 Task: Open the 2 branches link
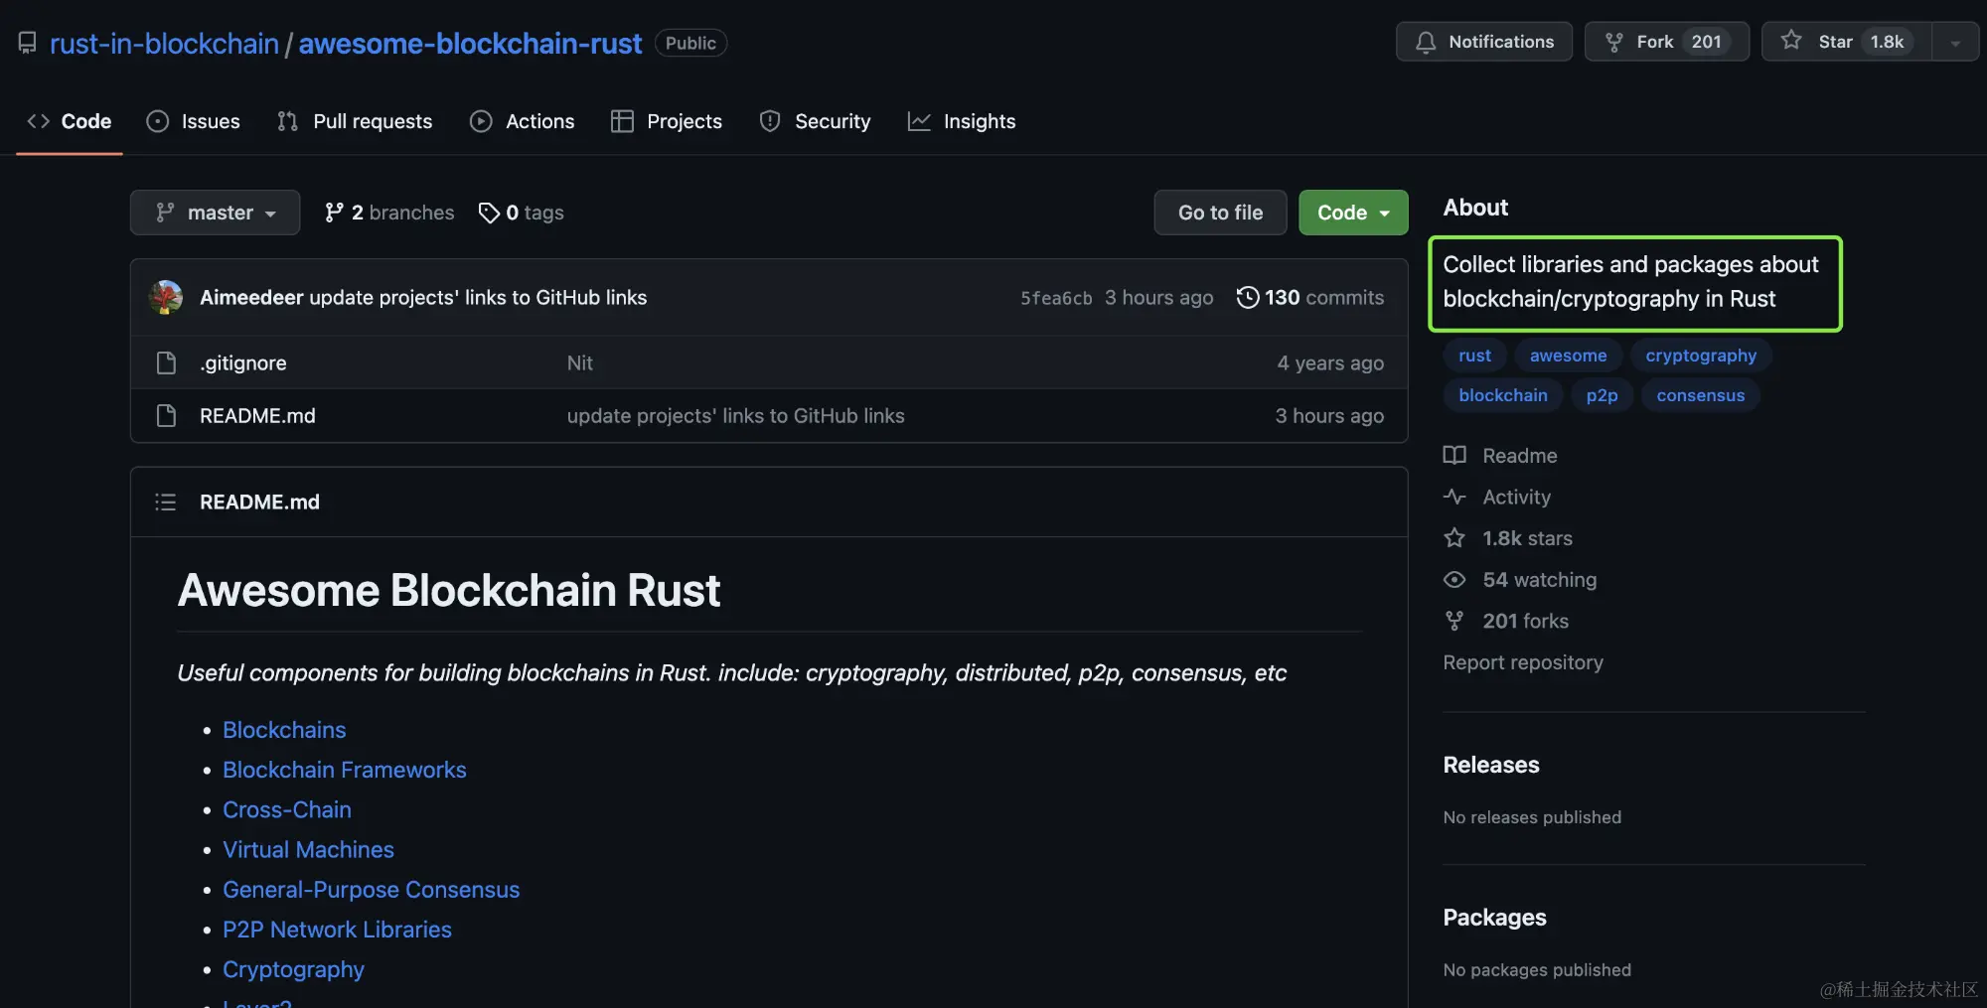(x=389, y=213)
